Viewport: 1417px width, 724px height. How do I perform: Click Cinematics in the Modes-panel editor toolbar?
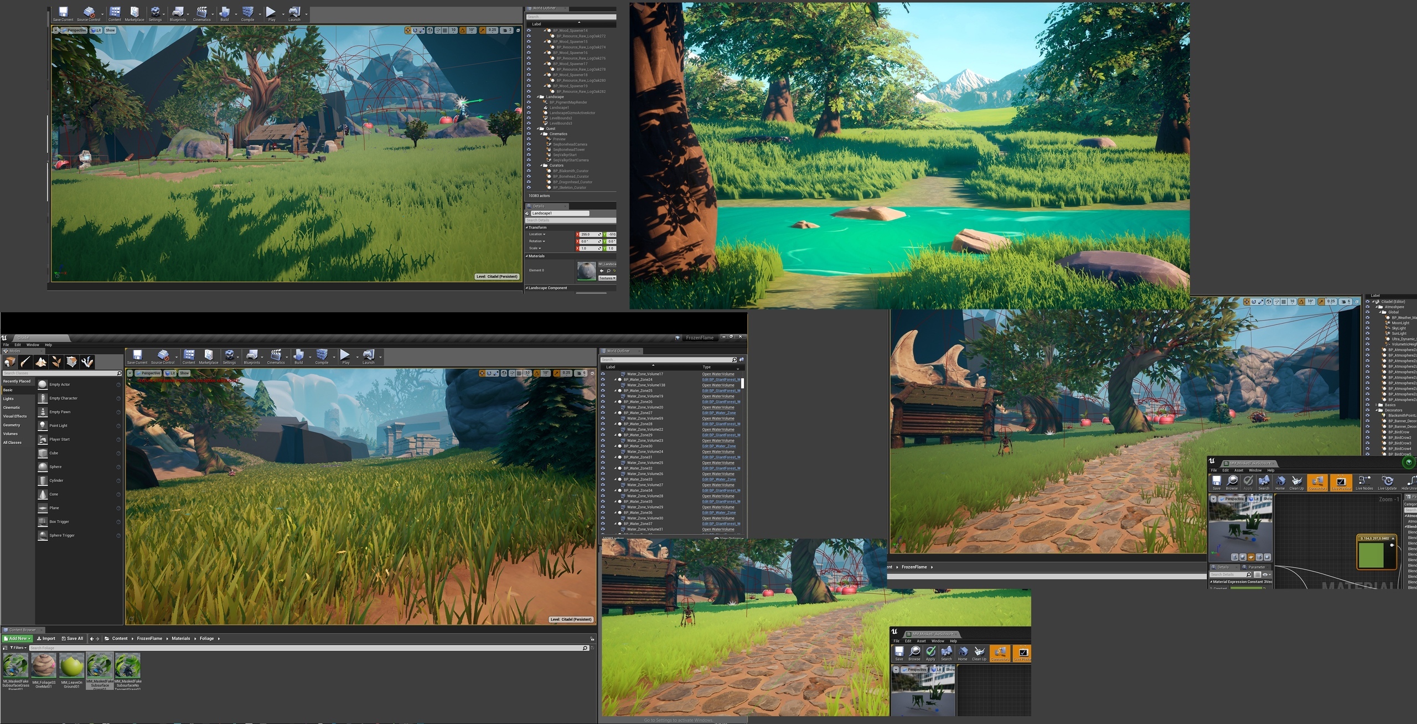point(276,356)
